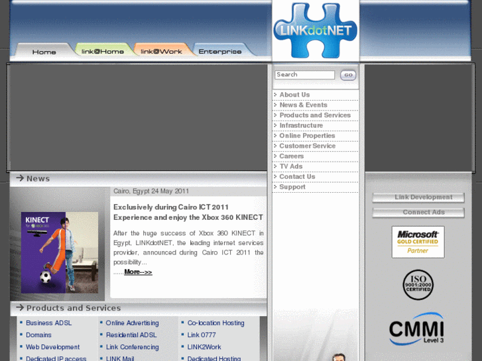Viewport: 482px width, 361px height.
Task: Open the Kinect Xbox 360 news image
Action: (x=60, y=252)
